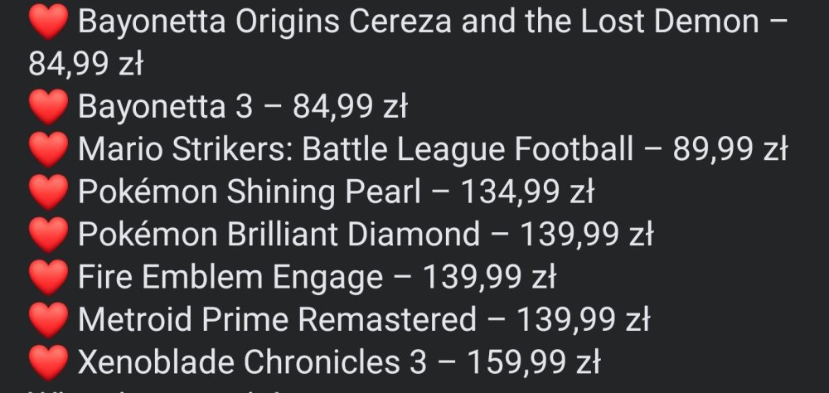Click the heart beside Metroid Prime Remastered
829x393 pixels.
47,320
